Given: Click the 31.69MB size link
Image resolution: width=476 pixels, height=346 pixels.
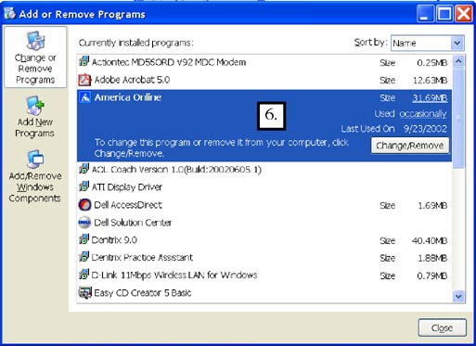Looking at the screenshot, I should [430, 97].
